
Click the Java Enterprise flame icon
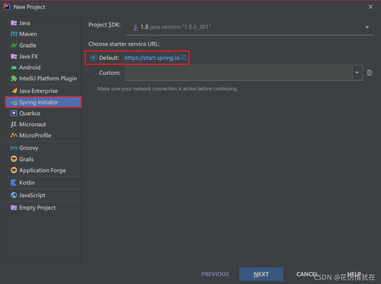[x=14, y=91]
